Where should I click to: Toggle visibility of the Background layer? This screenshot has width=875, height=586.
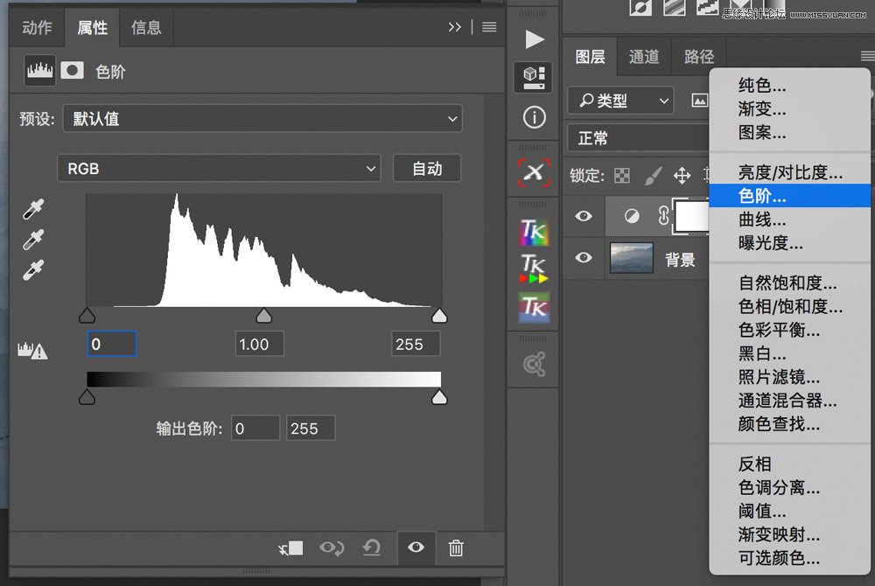point(584,258)
